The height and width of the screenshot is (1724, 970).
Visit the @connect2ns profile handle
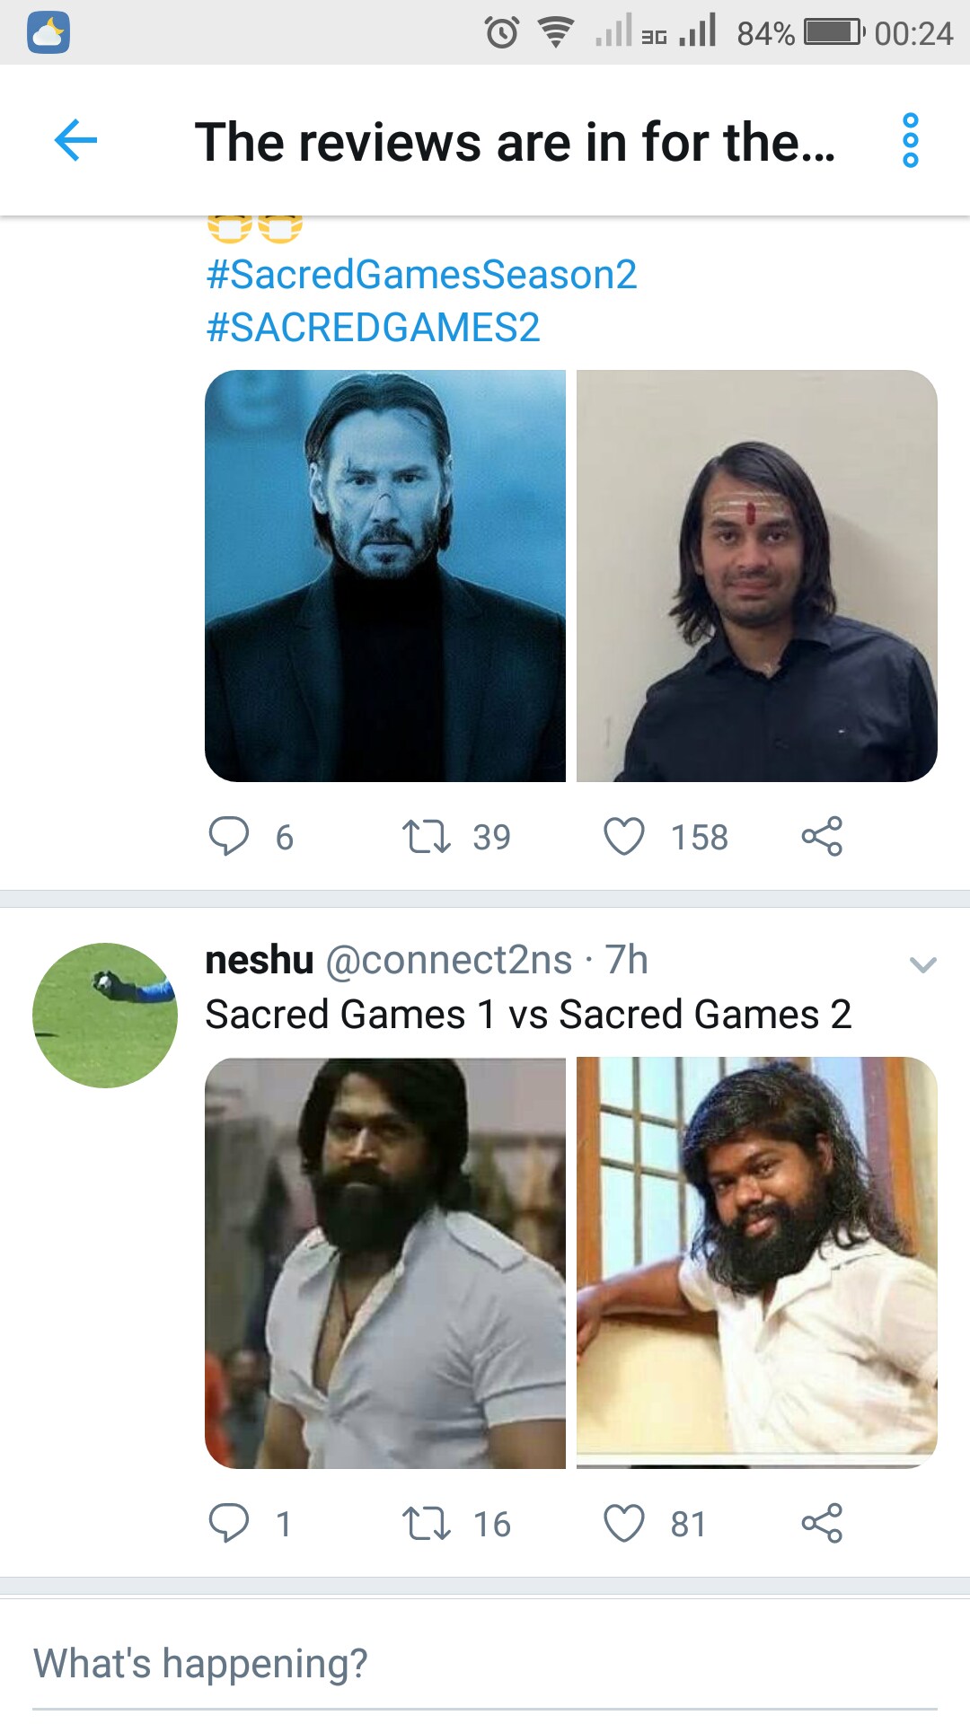point(449,960)
